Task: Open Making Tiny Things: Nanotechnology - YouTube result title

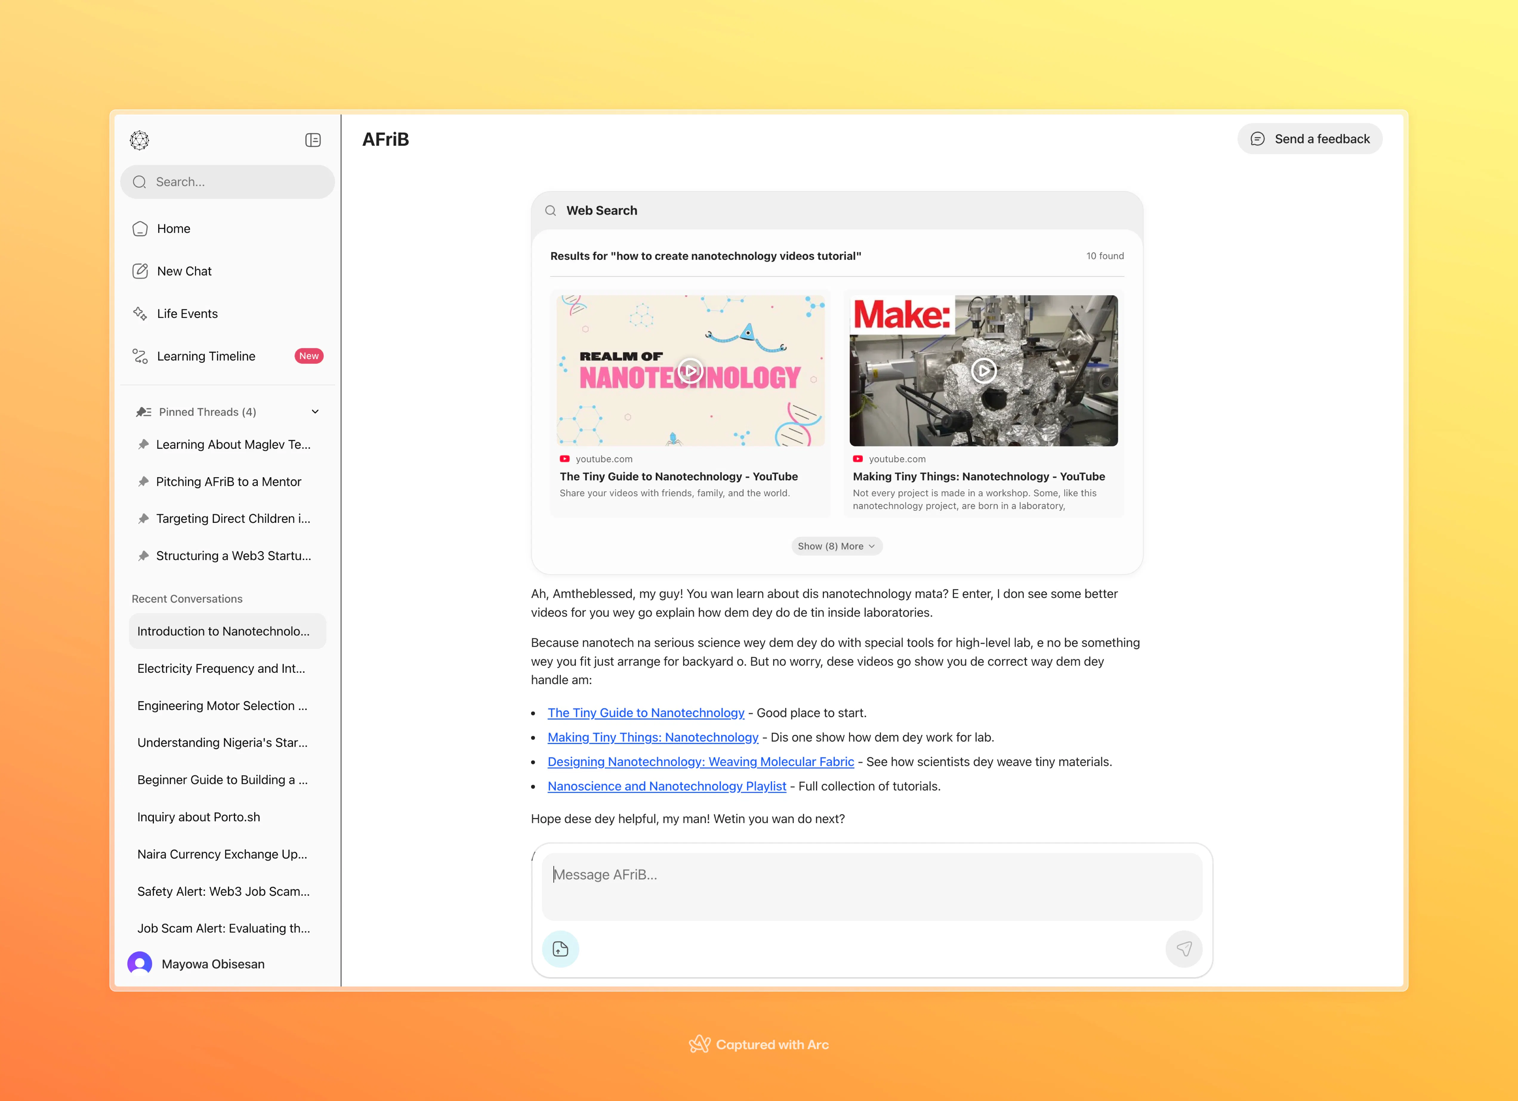Action: tap(979, 476)
